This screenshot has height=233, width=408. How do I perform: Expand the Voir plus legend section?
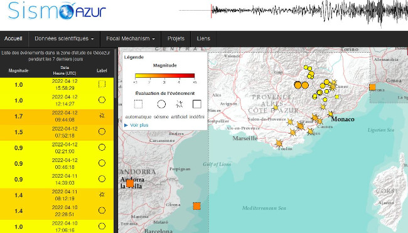(x=136, y=125)
